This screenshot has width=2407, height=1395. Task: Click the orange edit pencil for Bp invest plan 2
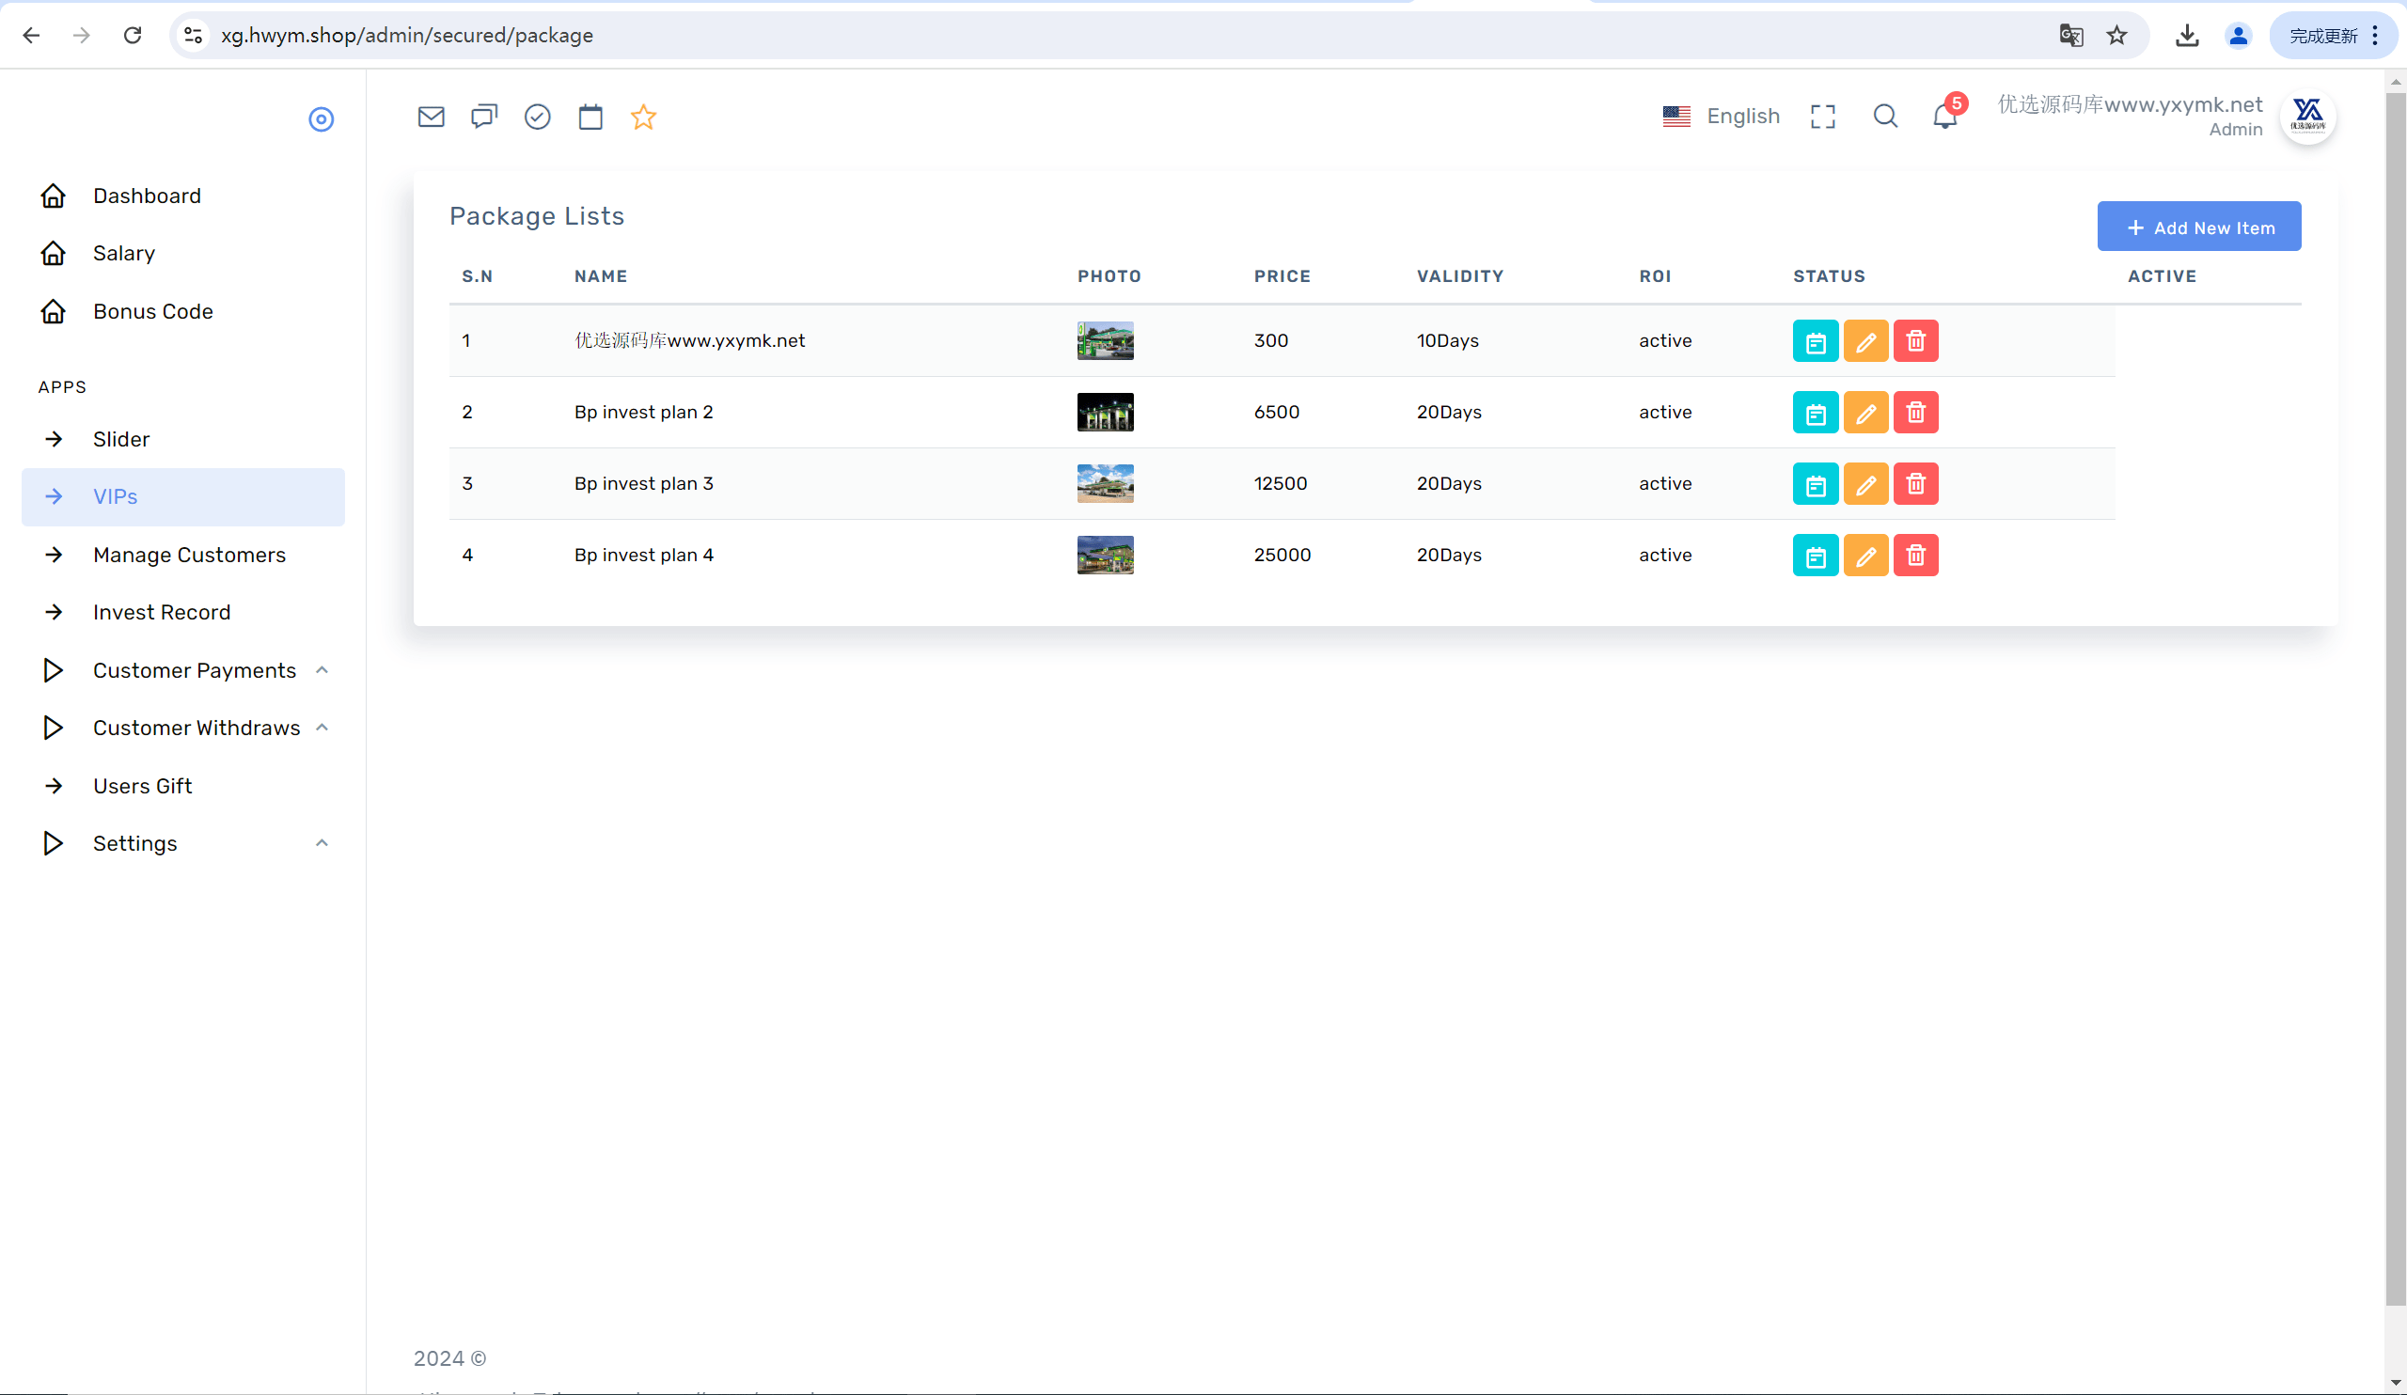[x=1865, y=413]
